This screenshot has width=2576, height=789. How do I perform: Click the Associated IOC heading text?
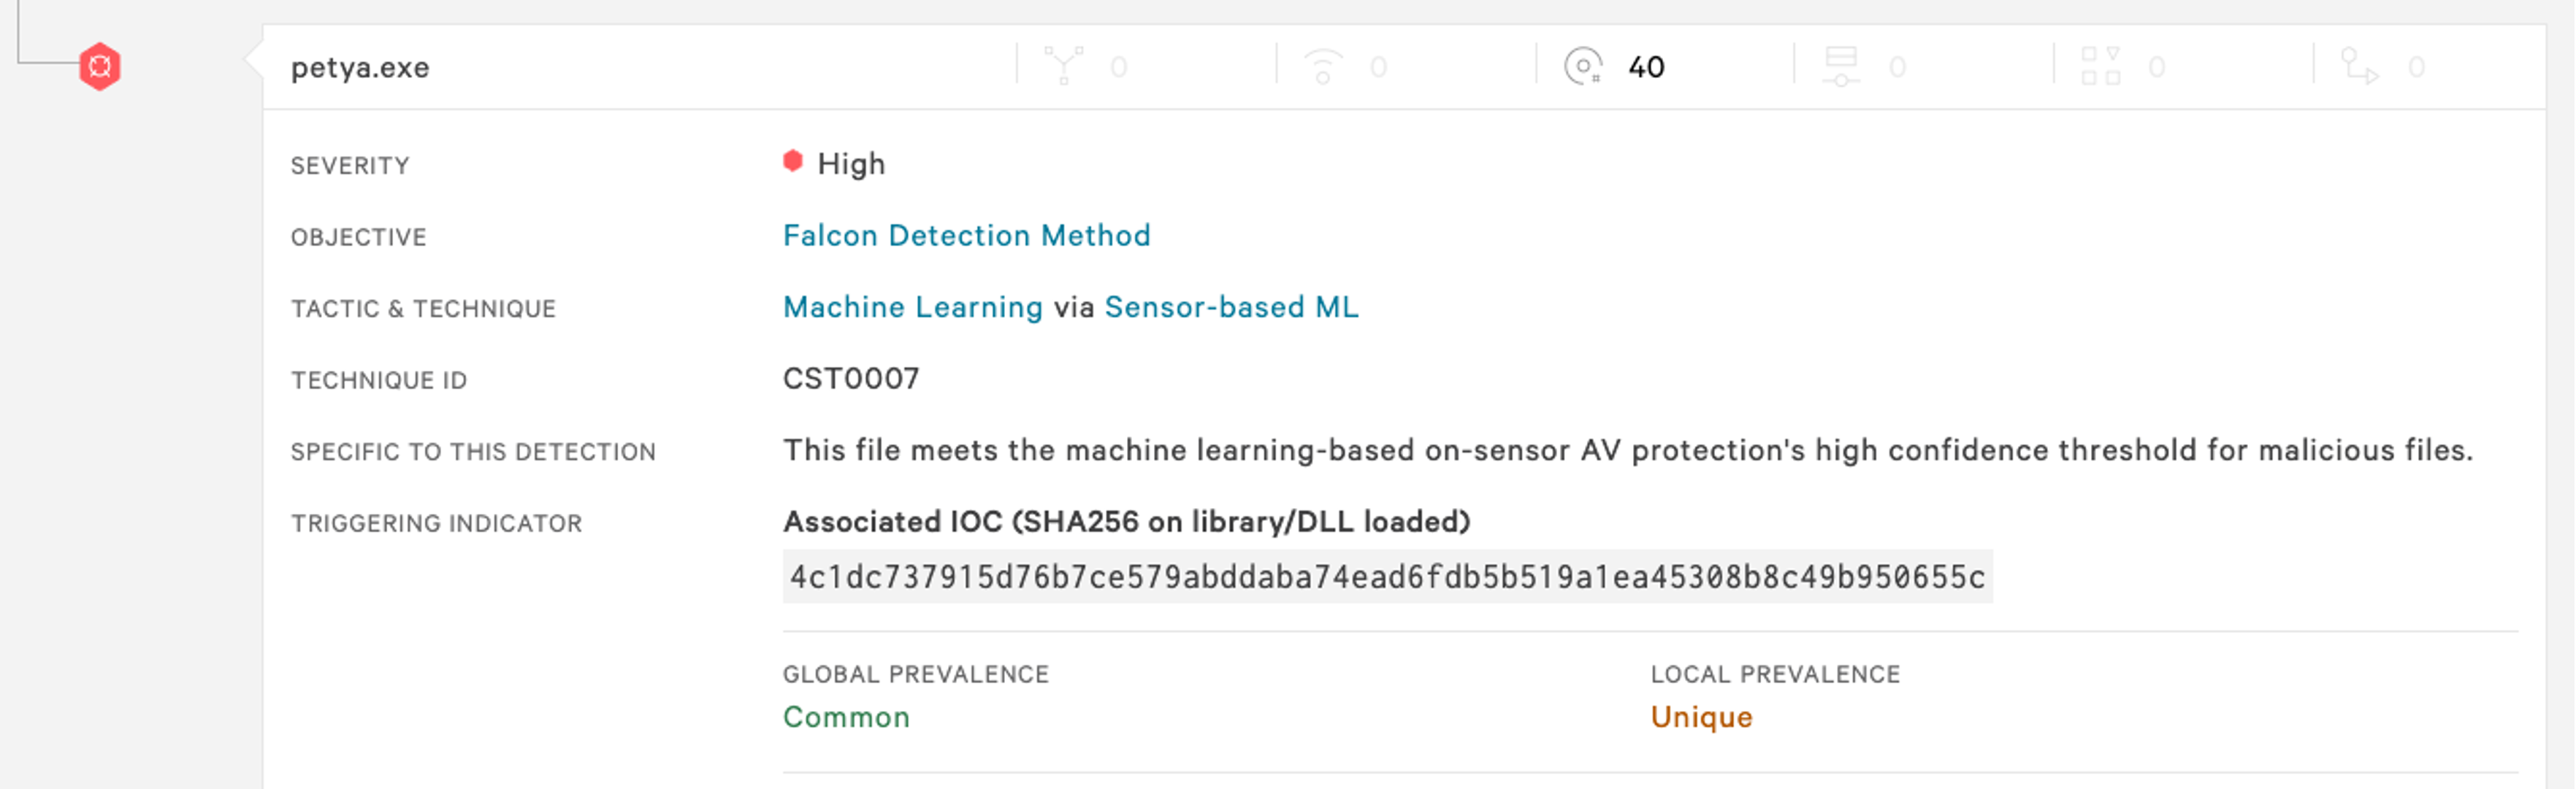1126,523
